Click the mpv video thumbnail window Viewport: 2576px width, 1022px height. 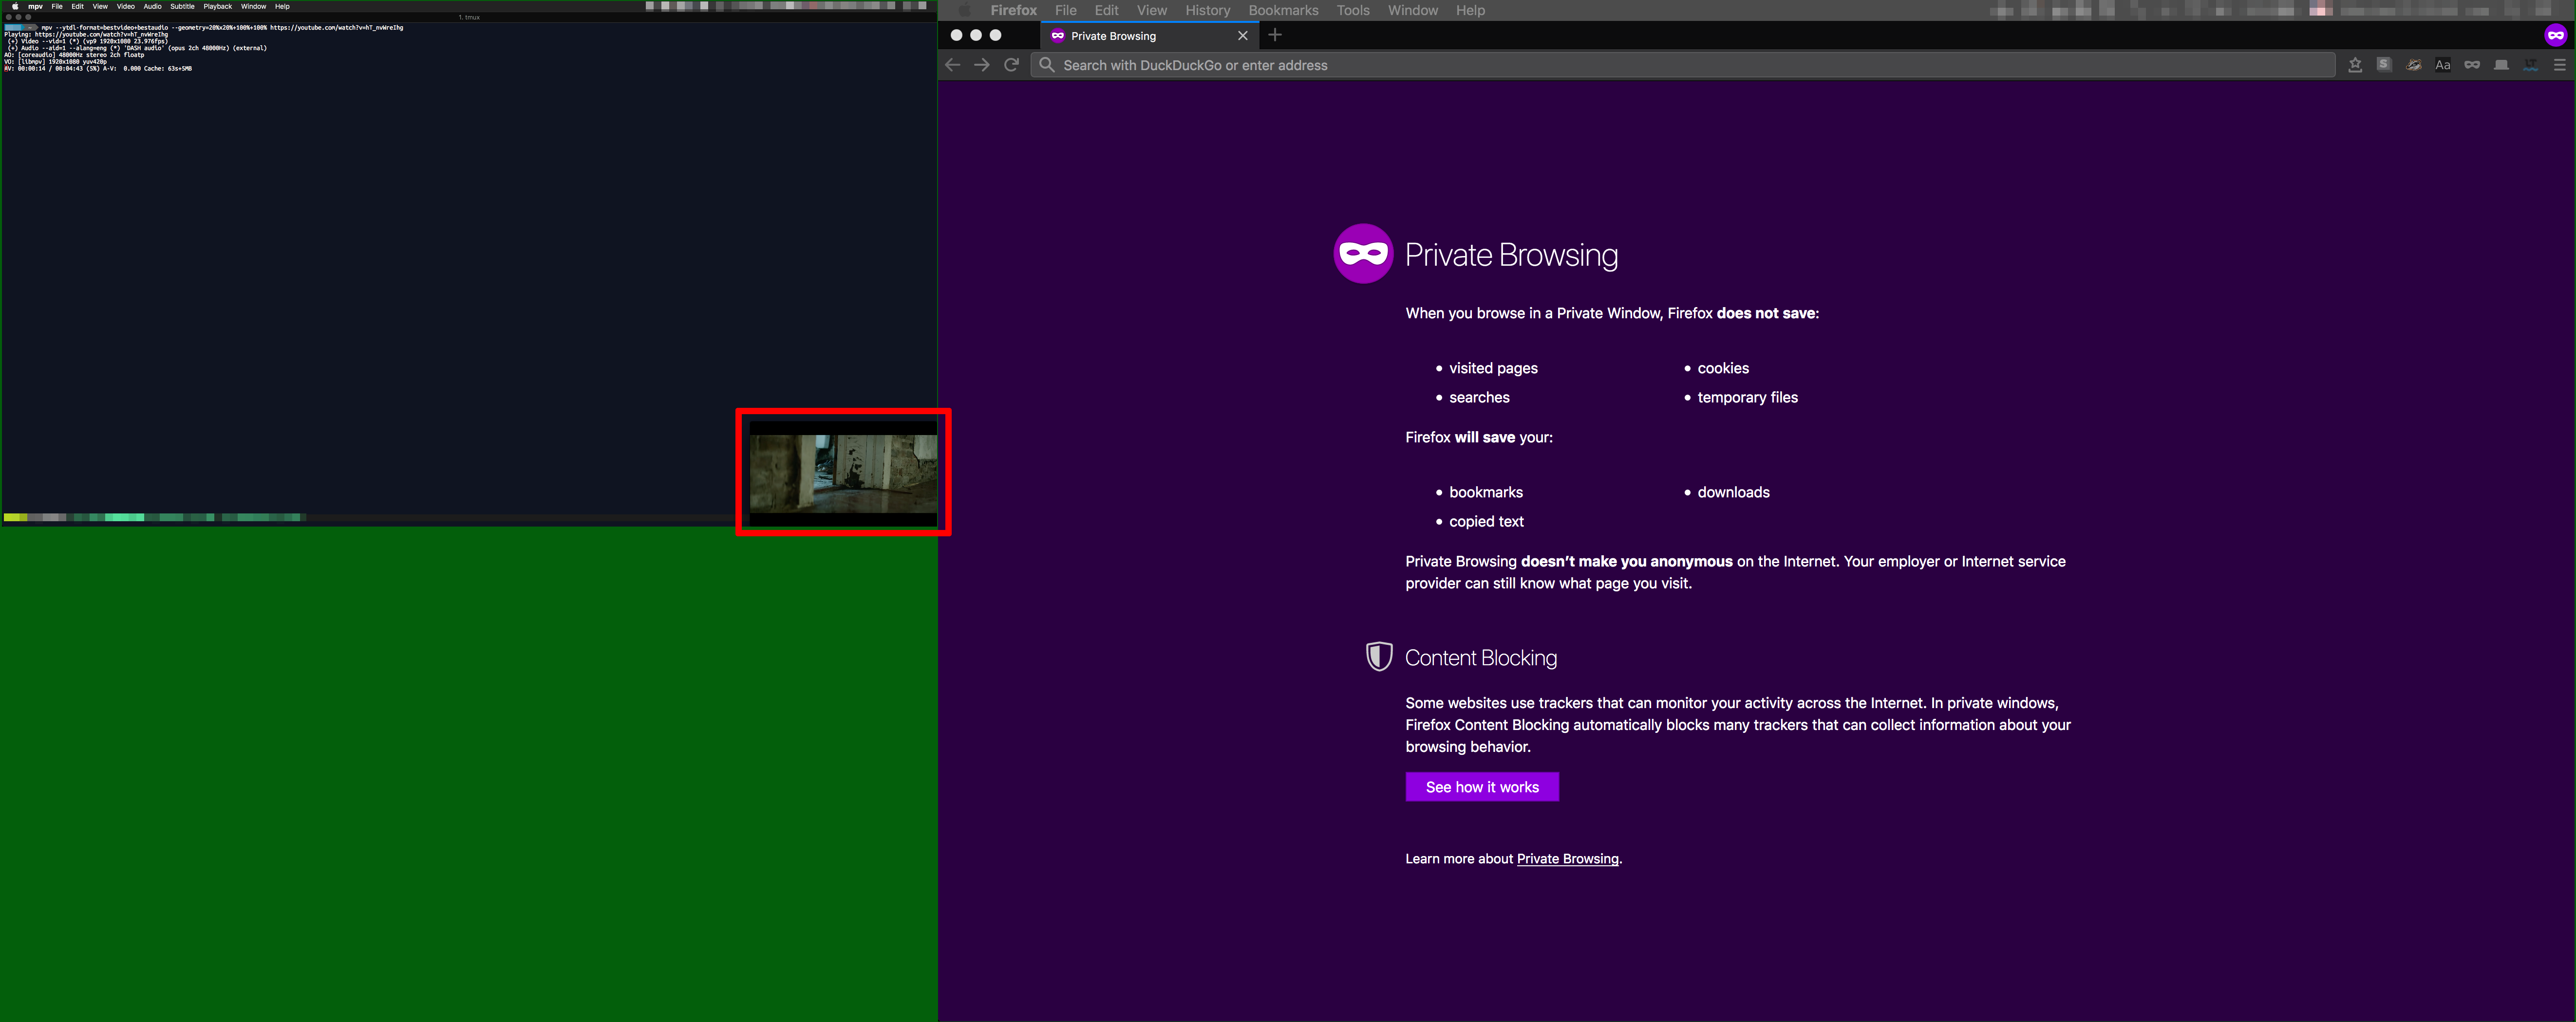click(x=843, y=473)
